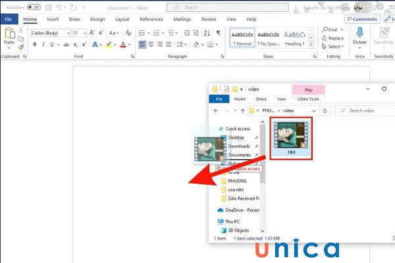Click the Shading paint bucket icon
Image resolution: width=395 pixels, height=263 pixels.
pos(196,45)
